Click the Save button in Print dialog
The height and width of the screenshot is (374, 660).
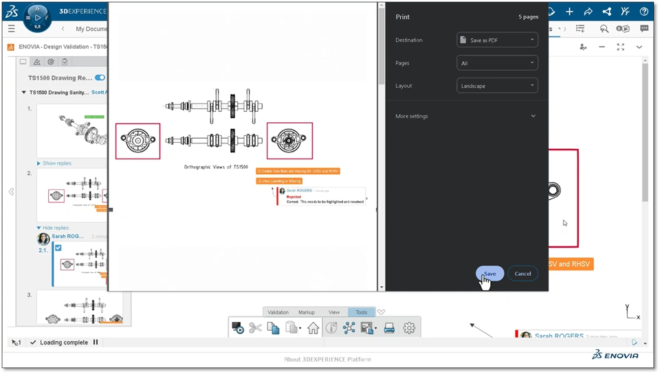point(490,274)
